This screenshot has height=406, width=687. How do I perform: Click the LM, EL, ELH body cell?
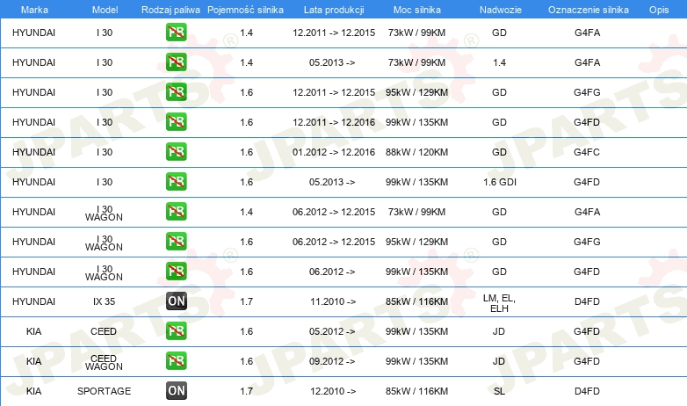(499, 303)
